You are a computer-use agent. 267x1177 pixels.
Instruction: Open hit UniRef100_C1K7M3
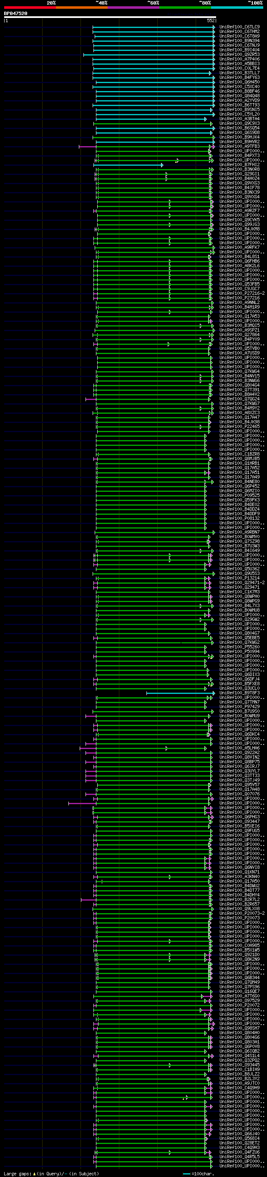239,592
